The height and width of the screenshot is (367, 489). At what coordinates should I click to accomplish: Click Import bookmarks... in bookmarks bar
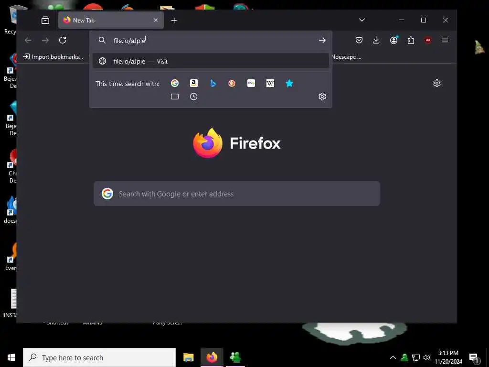tap(53, 57)
